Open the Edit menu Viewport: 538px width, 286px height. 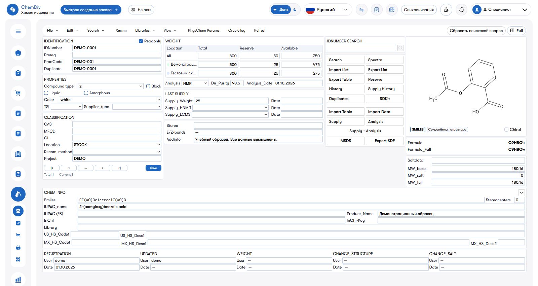coord(72,30)
